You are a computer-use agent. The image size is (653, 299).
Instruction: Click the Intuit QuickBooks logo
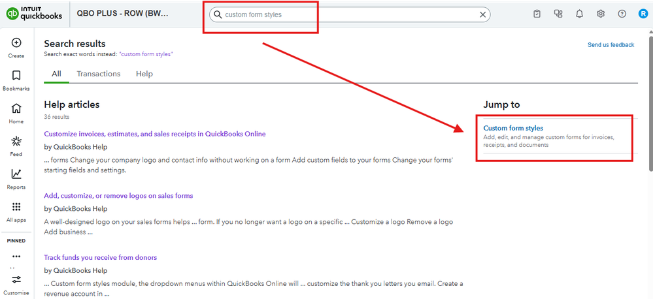35,14
